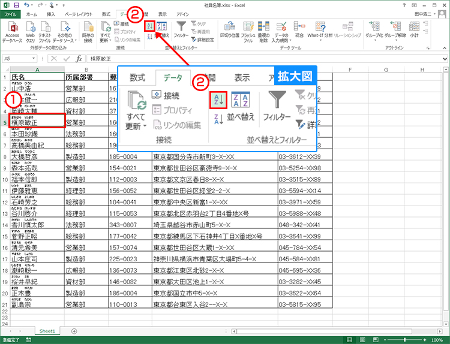Switch to the 挿入 ribbon tab
Viewport: 450px width, 344px height.
51,13
